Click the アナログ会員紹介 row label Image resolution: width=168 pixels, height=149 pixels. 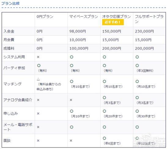[x=18, y=100]
